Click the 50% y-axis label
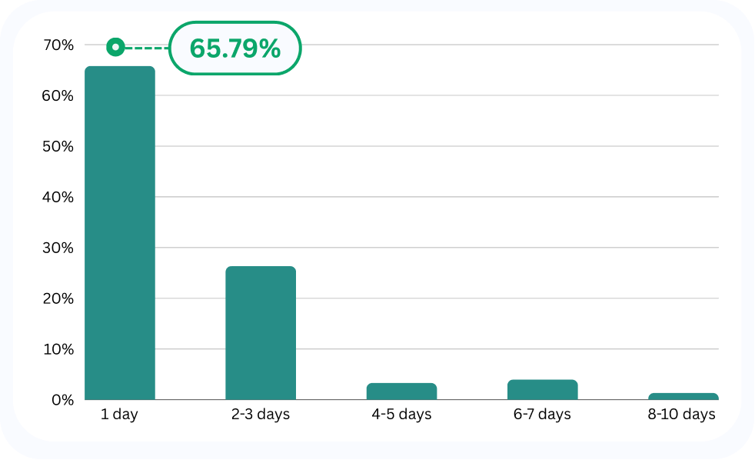Image resolution: width=755 pixels, height=460 pixels. click(x=58, y=146)
